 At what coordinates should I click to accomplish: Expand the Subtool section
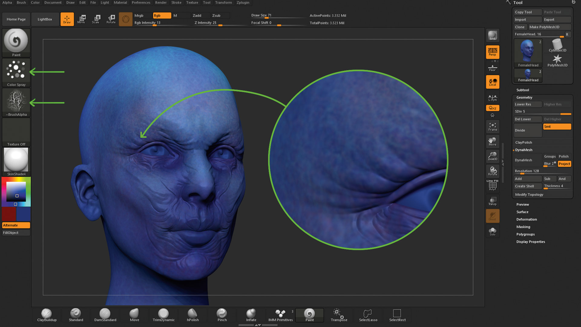click(523, 90)
